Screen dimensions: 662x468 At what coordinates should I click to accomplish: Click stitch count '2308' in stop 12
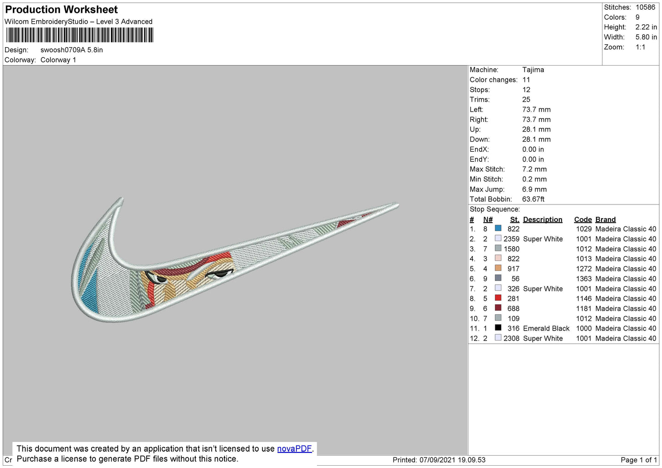point(512,339)
